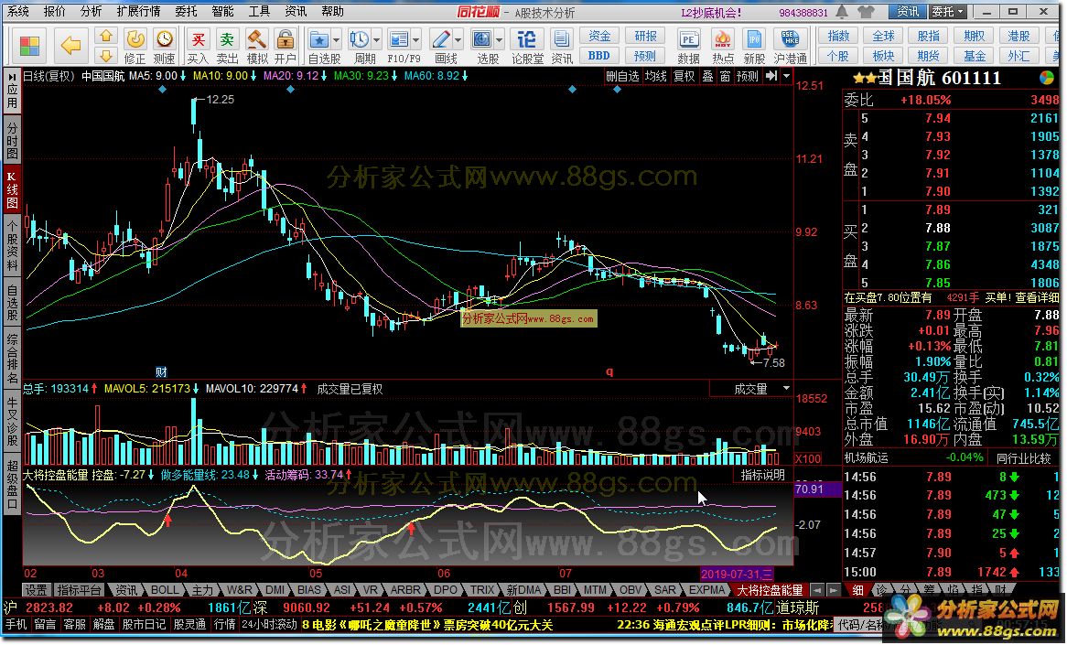Open the 修正 correction tool
This screenshot has height=645, width=1067.
(x=135, y=47)
